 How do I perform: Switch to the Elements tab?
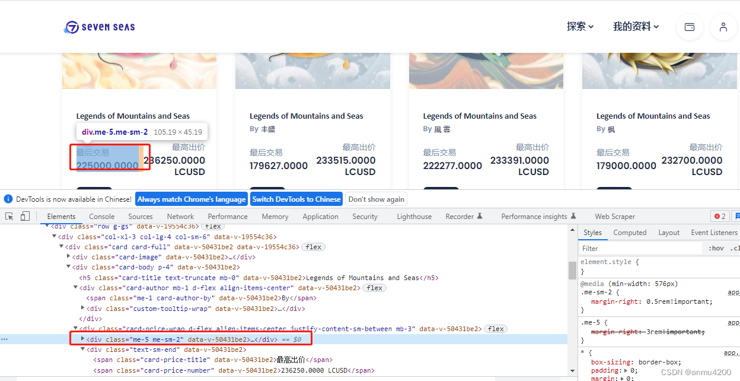pos(62,217)
